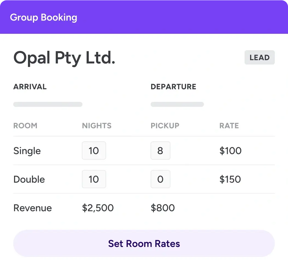Open the Departure date field
The height and width of the screenshot is (270, 288).
click(x=177, y=104)
